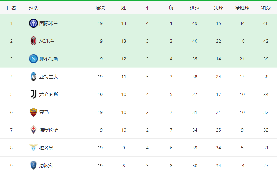Open the 那不勒斯 team name

(49, 59)
